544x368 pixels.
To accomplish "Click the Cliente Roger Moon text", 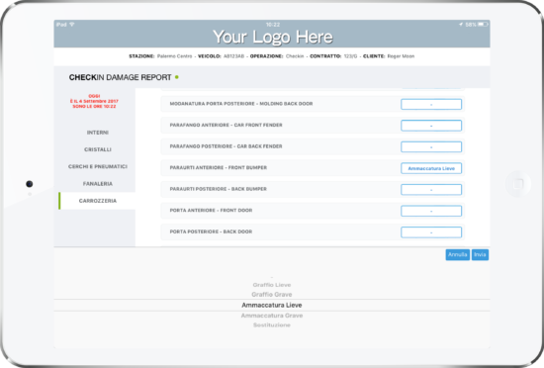I will (x=389, y=56).
